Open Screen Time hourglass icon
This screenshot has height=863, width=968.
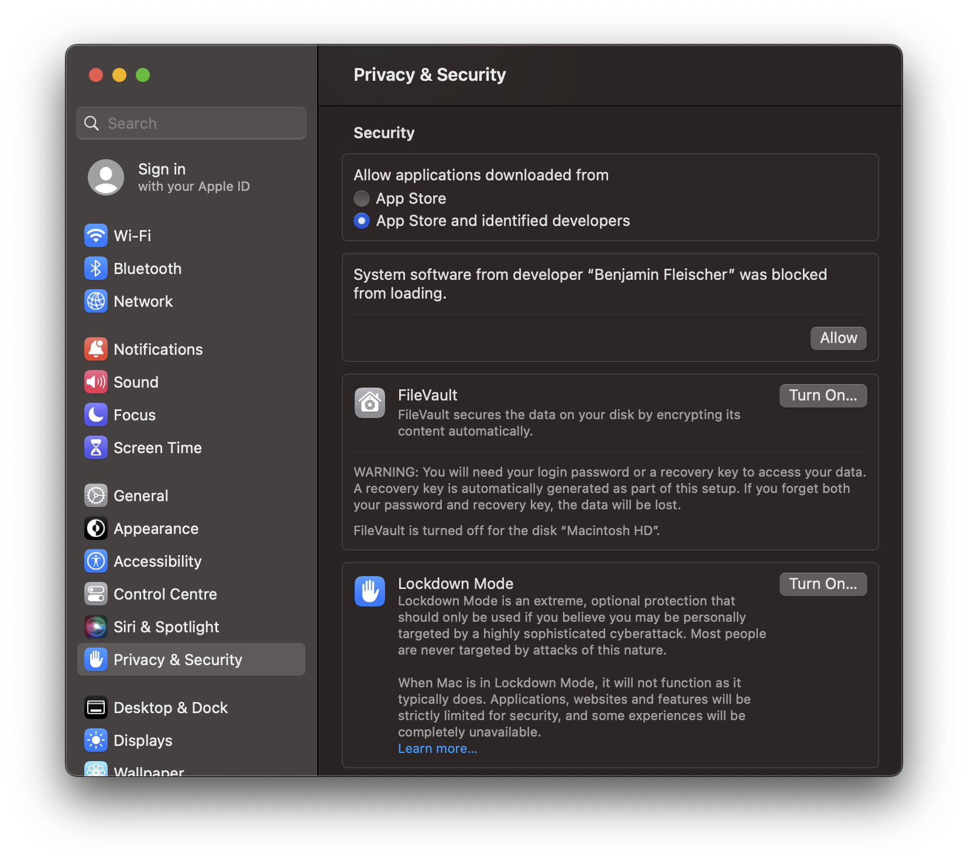(x=96, y=448)
